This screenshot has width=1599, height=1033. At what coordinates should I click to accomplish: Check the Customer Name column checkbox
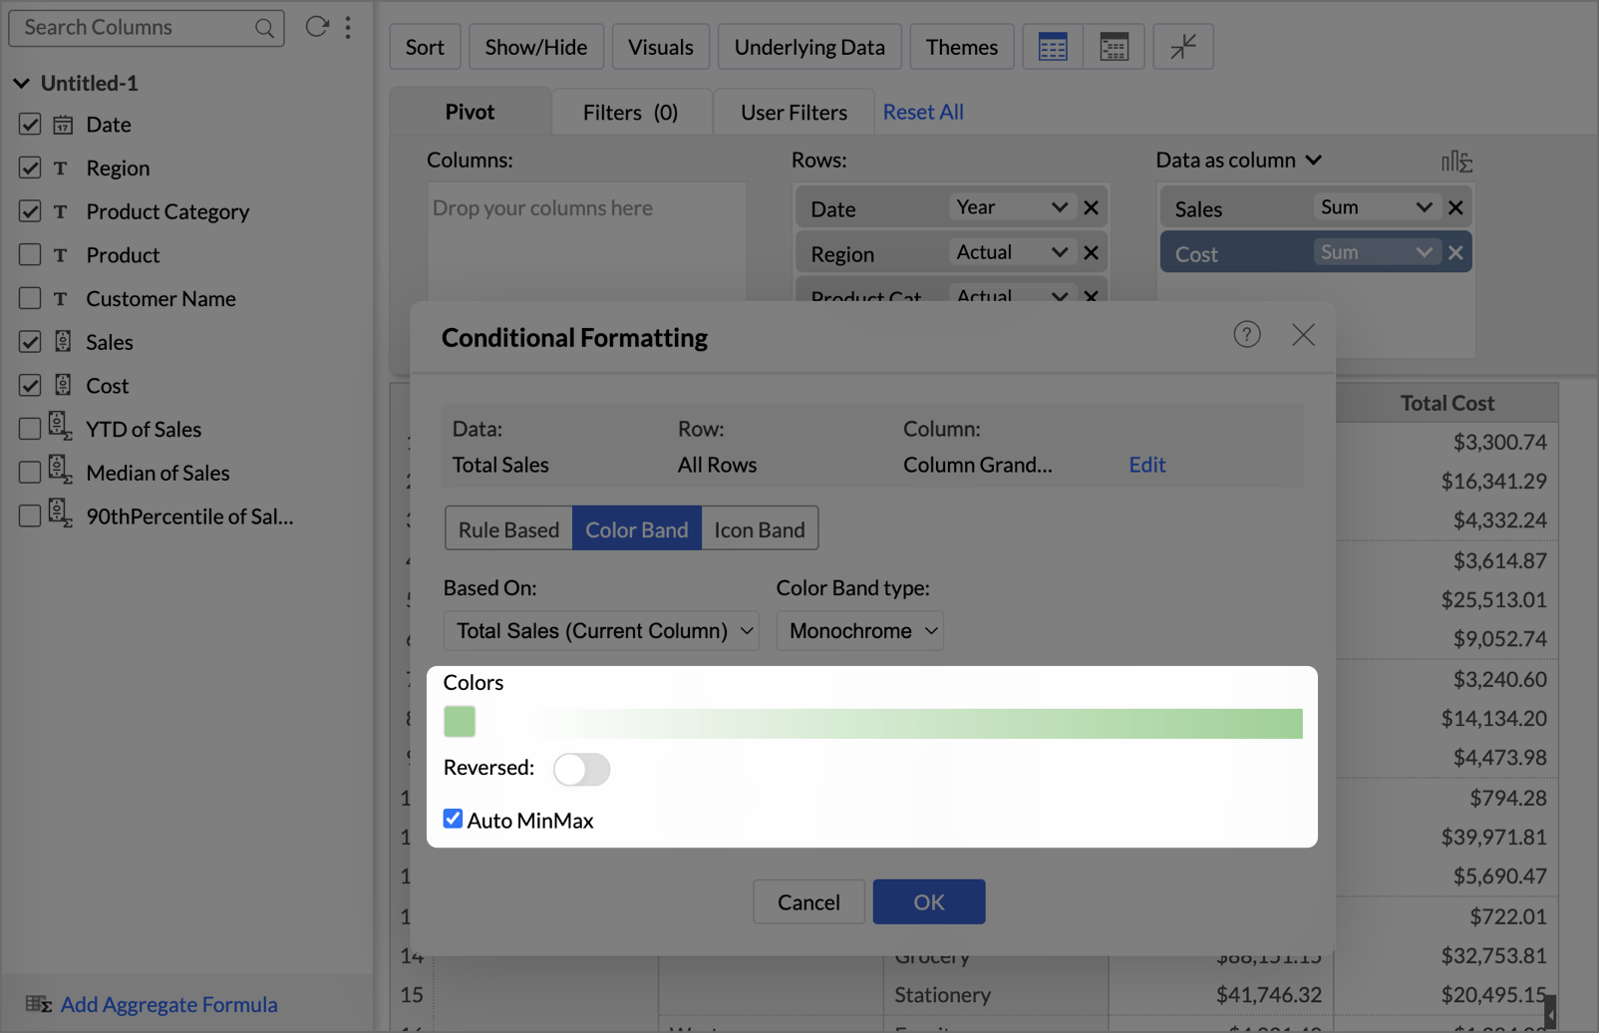[x=30, y=298]
